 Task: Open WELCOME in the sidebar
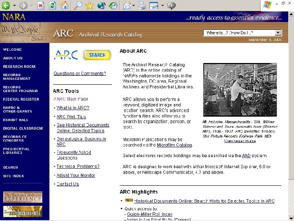(12, 50)
